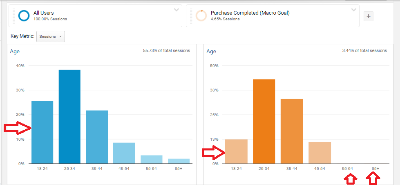Grab the All Users segment drag handle
The image size is (400, 185).
[x=14, y=16]
